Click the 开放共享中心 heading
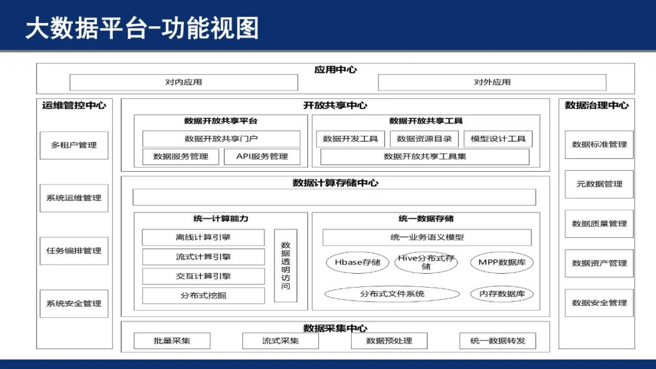The image size is (656, 369). tap(335, 106)
